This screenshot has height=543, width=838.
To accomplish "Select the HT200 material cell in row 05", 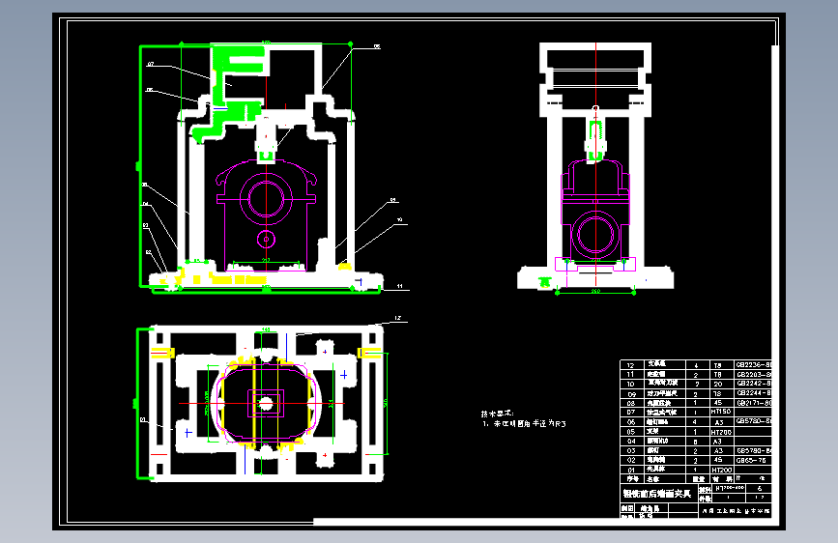I will [x=721, y=432].
